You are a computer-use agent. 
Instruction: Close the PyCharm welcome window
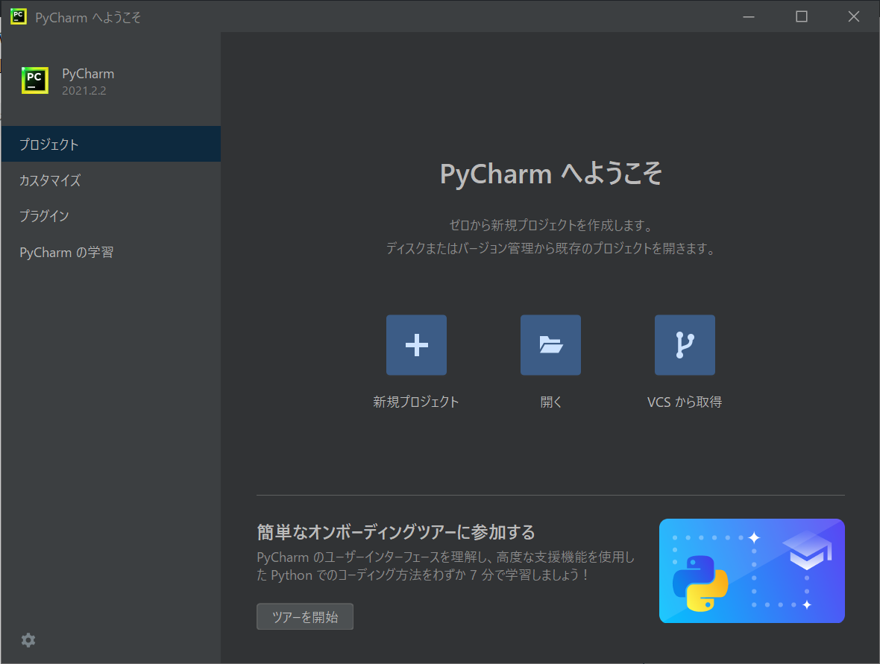(854, 17)
